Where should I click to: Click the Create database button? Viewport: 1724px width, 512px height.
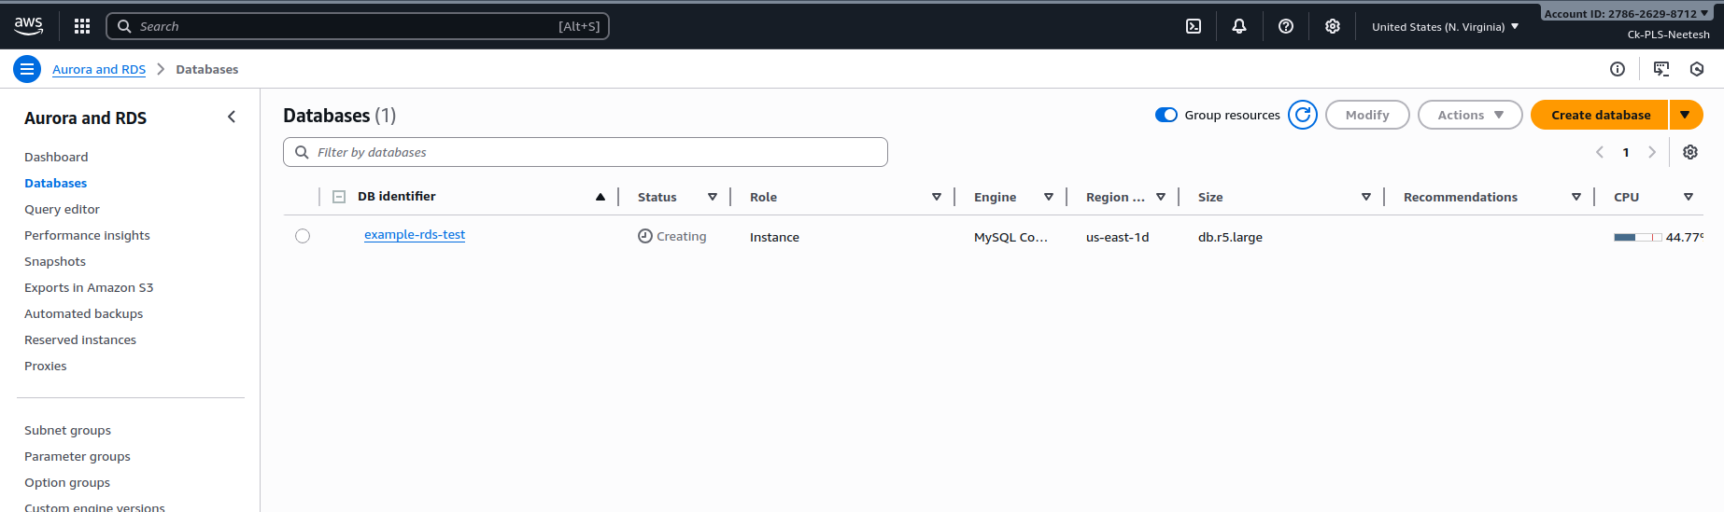(x=1600, y=115)
